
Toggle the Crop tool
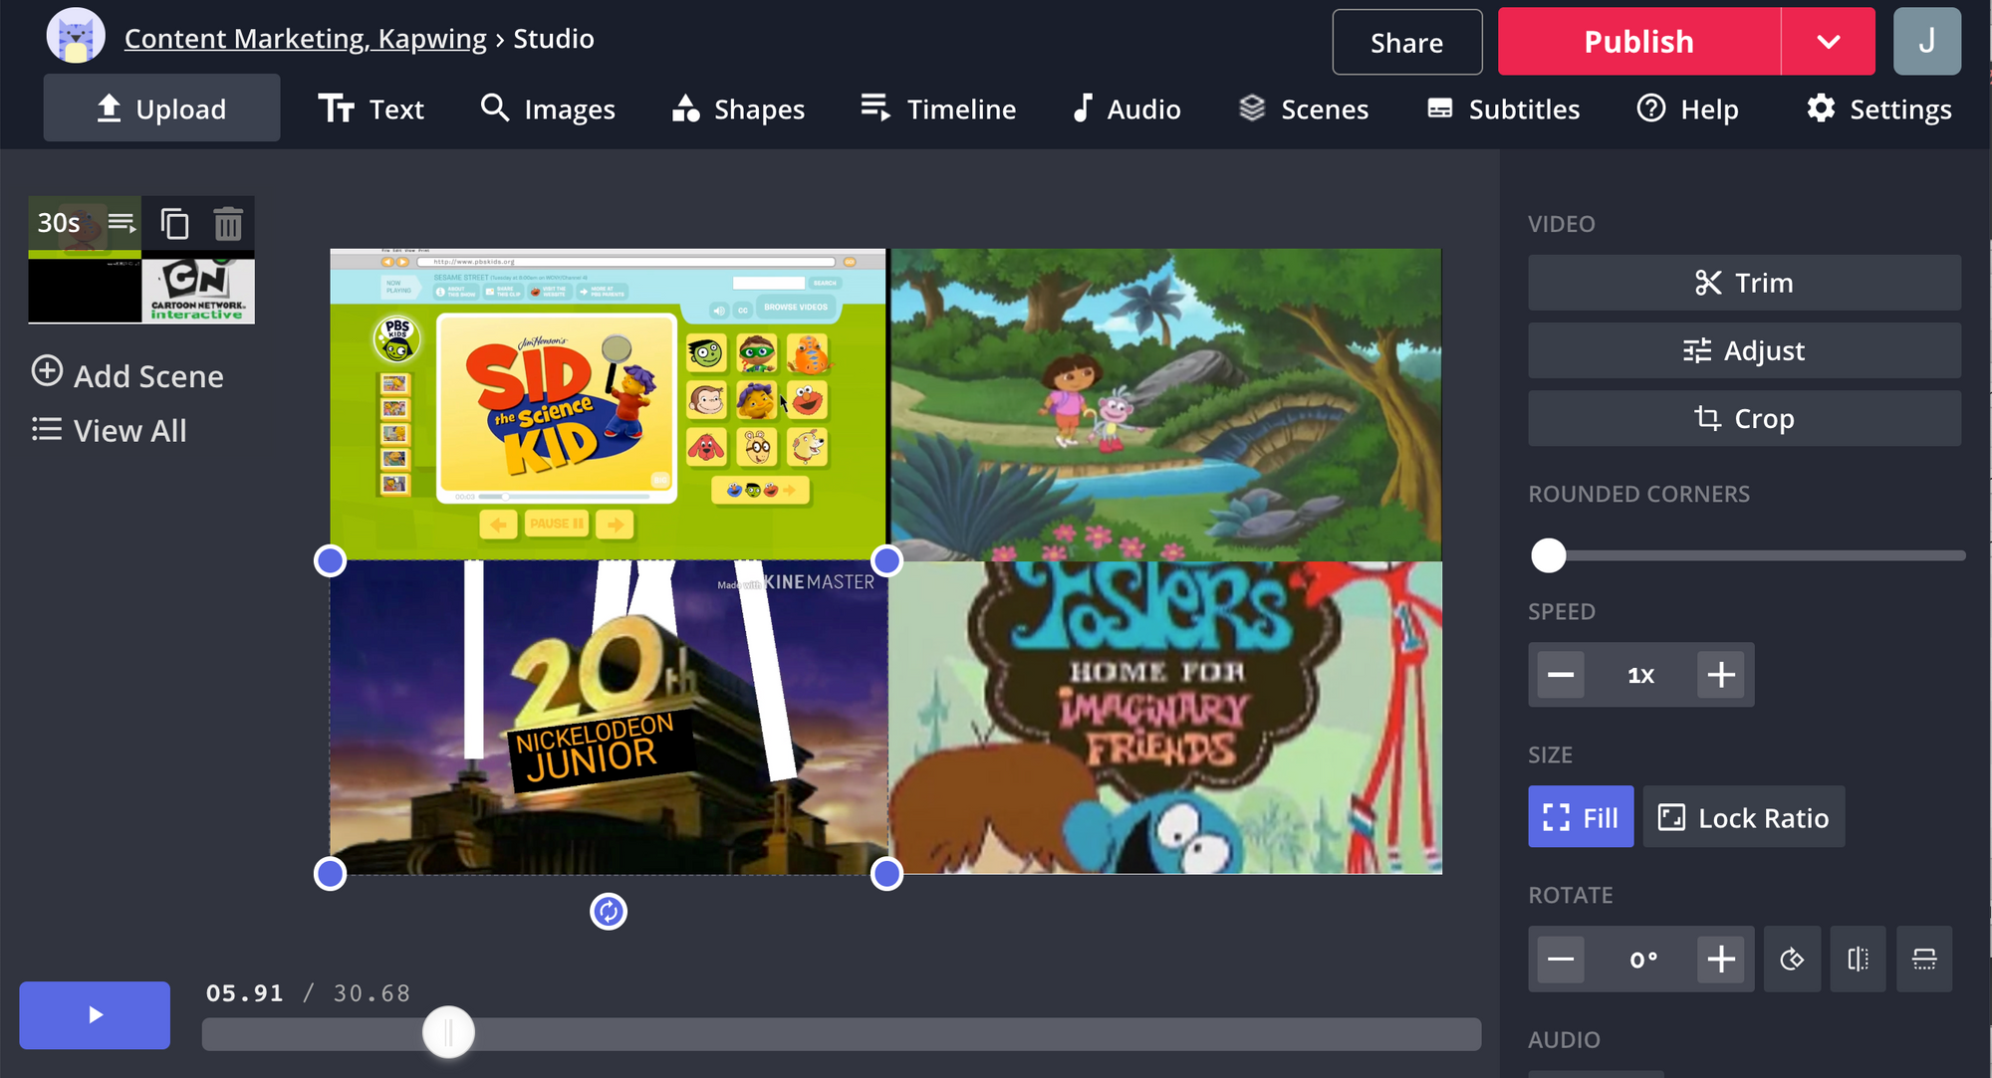(x=1744, y=418)
